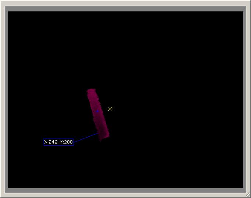Click the top-left corner of the black canvas

[9, 12]
